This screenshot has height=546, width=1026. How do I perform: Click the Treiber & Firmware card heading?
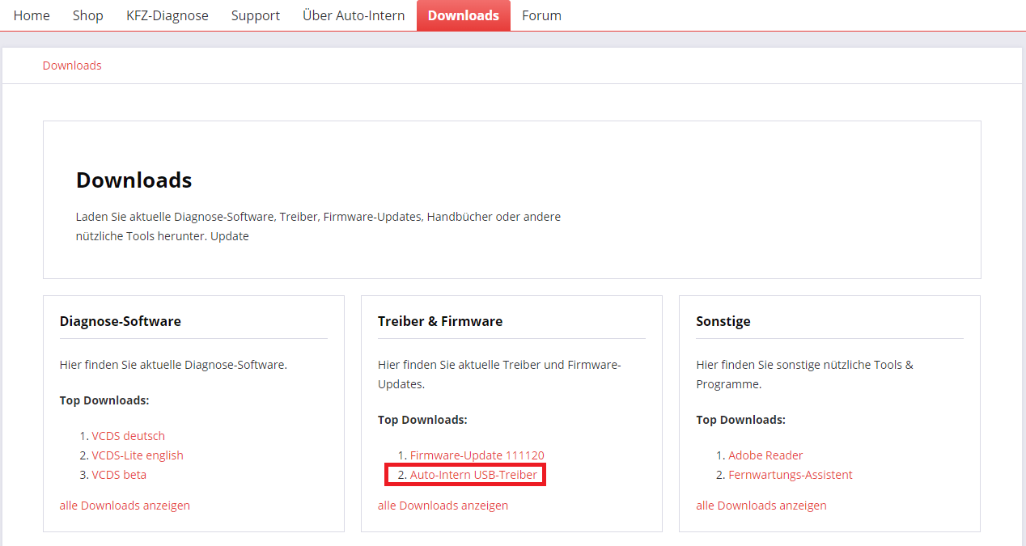click(439, 321)
